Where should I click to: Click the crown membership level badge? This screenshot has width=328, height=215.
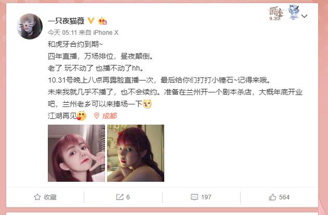(x=102, y=21)
